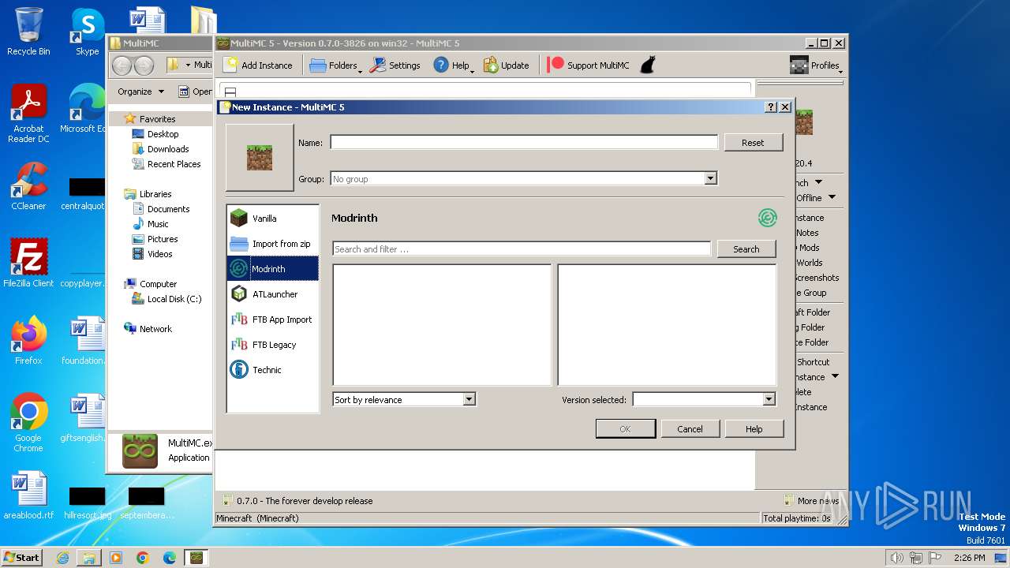Click the Search and filter field
1010x568 pixels.
[x=522, y=249]
